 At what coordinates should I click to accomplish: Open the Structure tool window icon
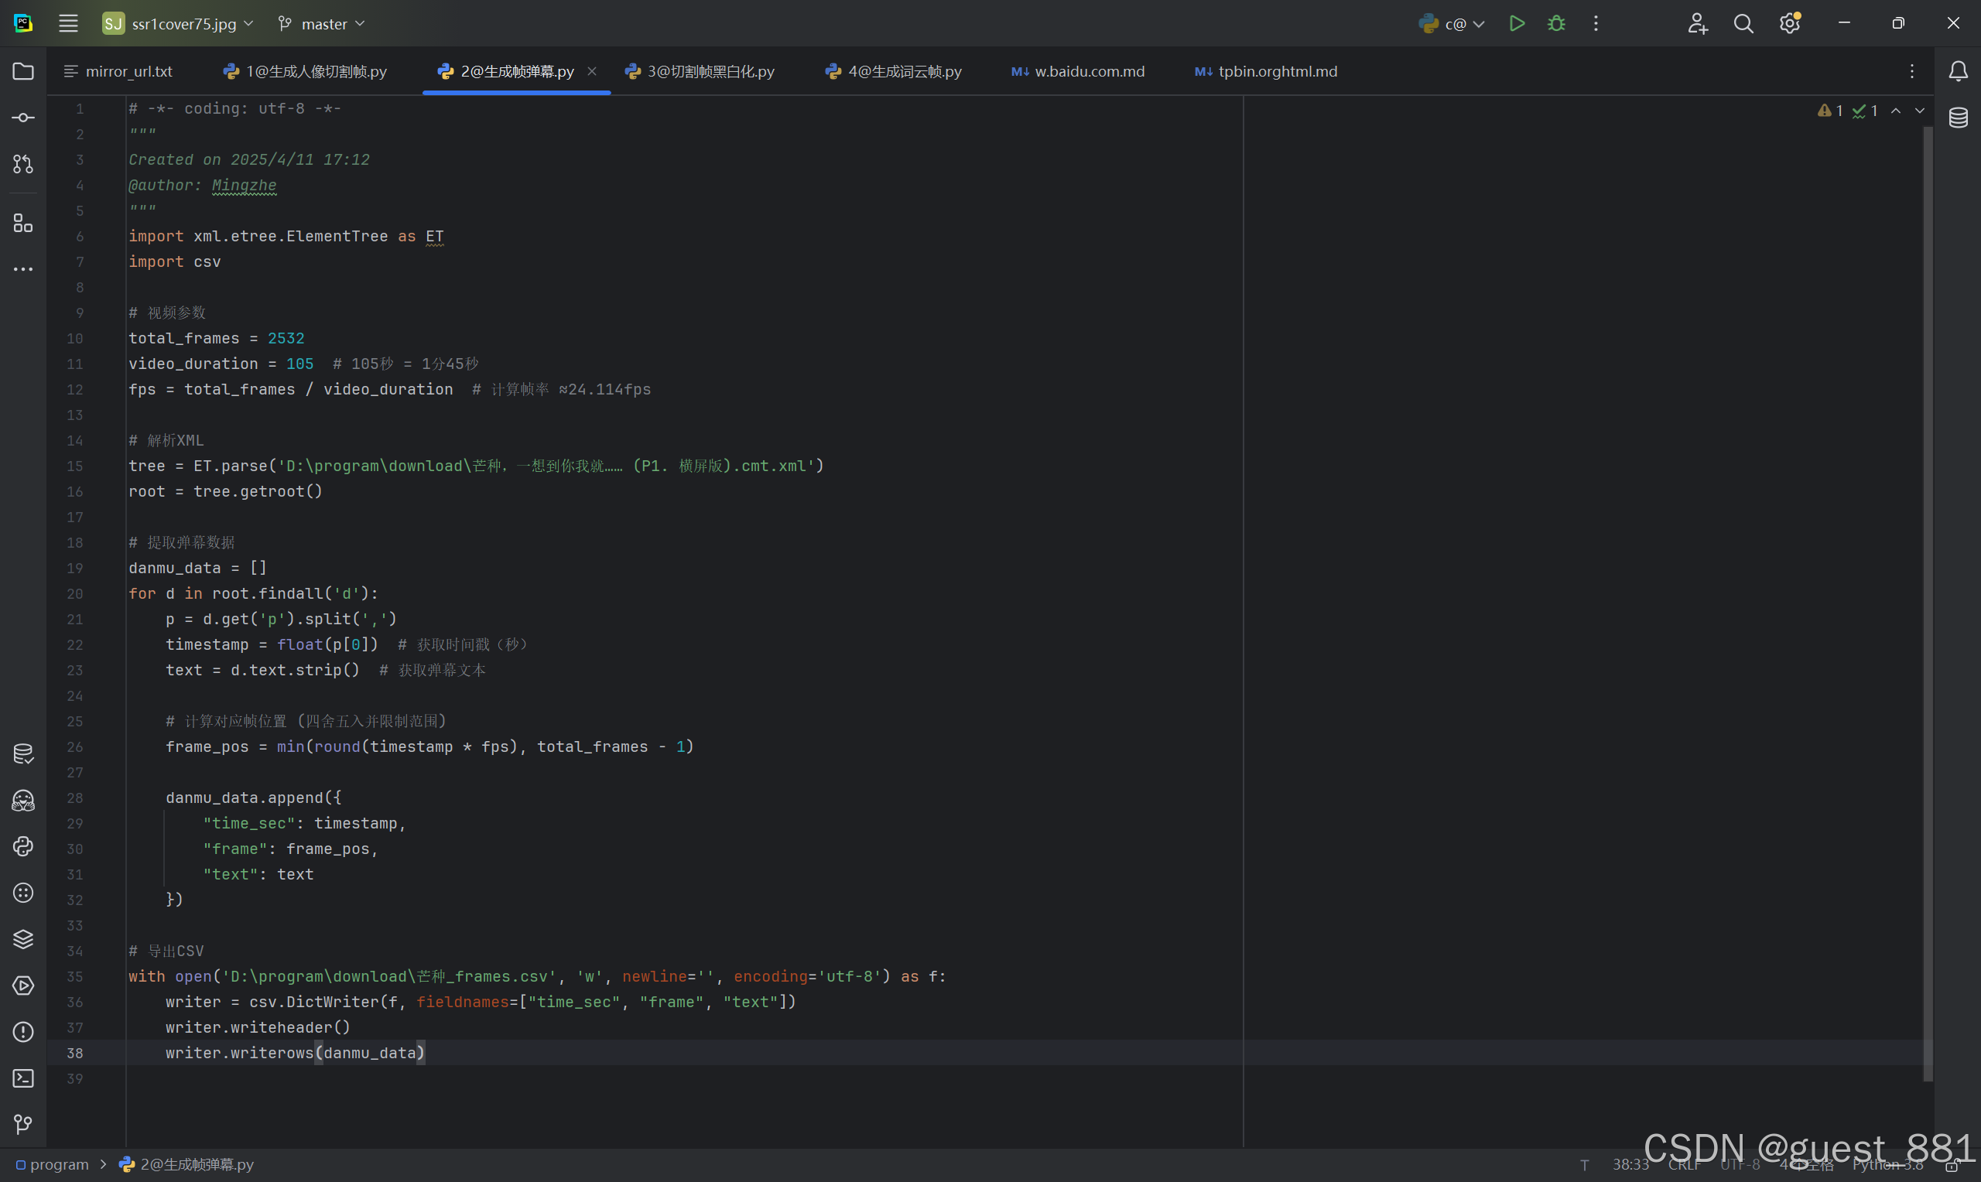(x=23, y=224)
